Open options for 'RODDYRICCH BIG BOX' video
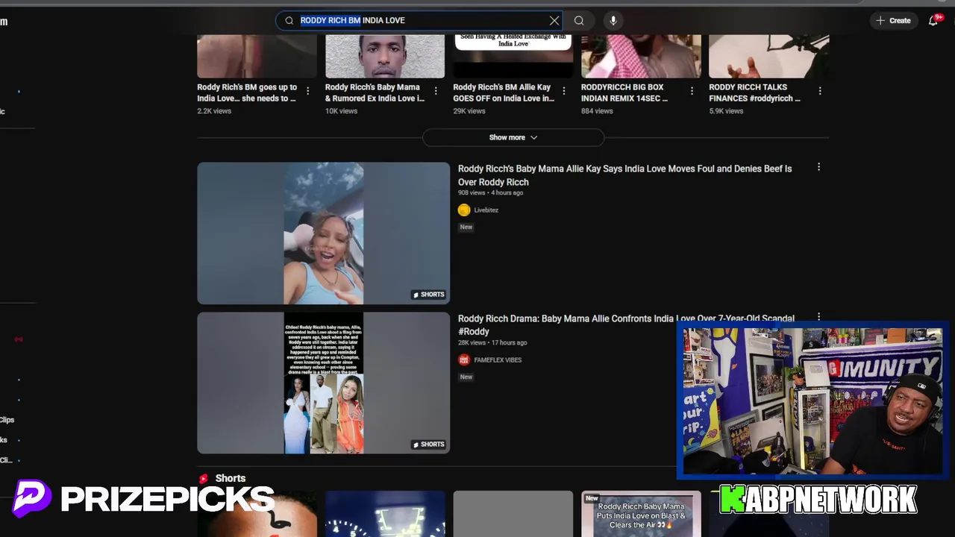Viewport: 955px width, 537px height. click(692, 91)
